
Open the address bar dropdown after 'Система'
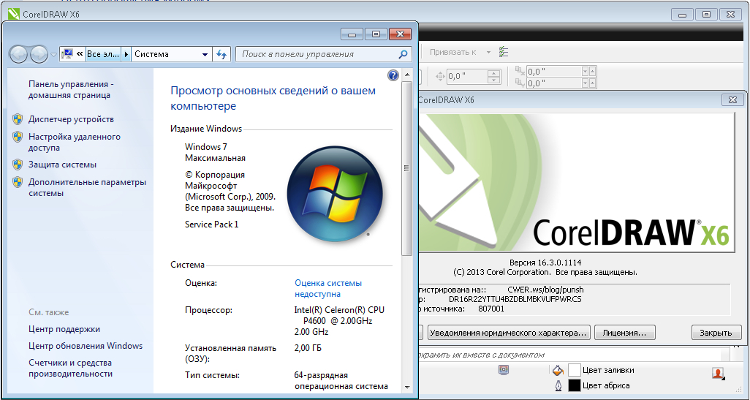coord(205,55)
